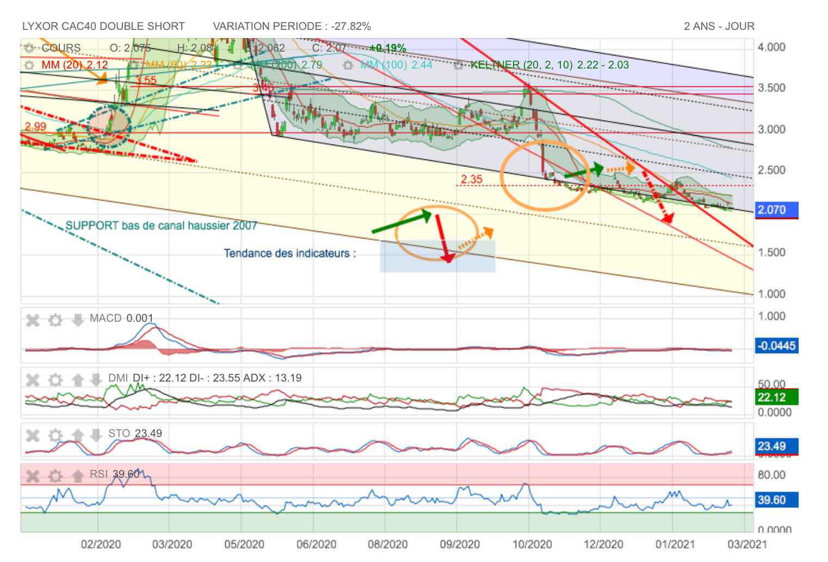Open the MM (20) settings gear
Screen dimensions: 828x562
[x=29, y=65]
